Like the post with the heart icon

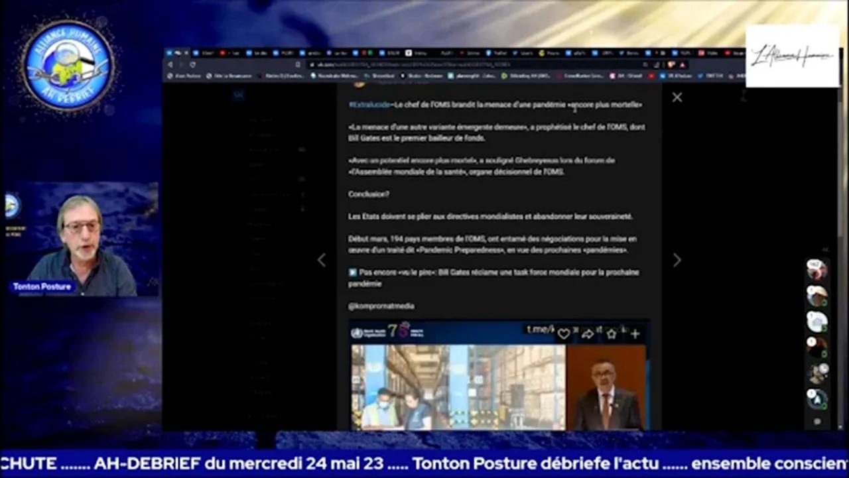[x=564, y=334]
